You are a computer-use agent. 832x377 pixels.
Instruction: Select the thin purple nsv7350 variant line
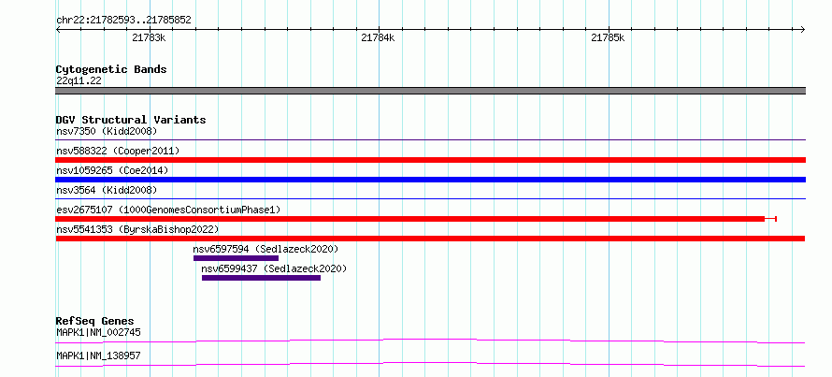tap(430, 140)
